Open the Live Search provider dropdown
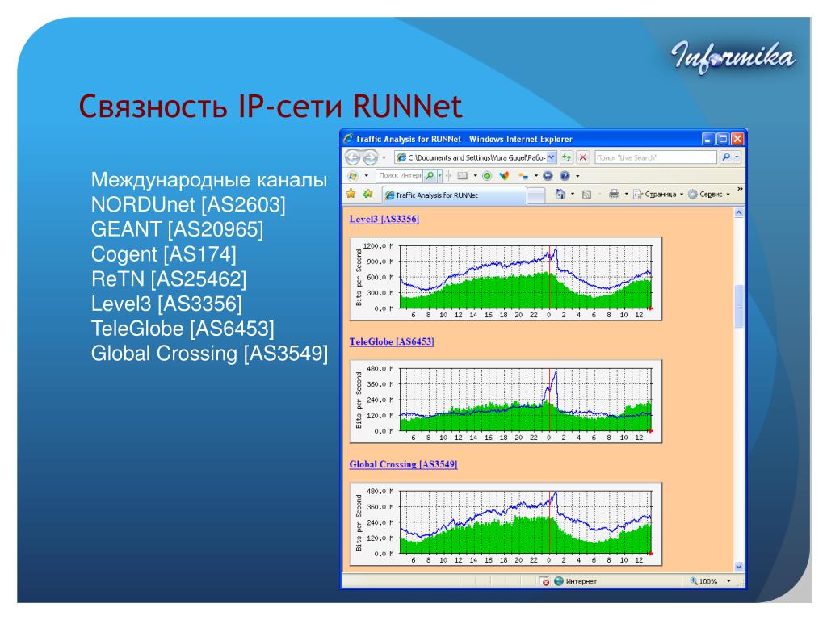This screenshot has height=620, width=827. coord(737,157)
